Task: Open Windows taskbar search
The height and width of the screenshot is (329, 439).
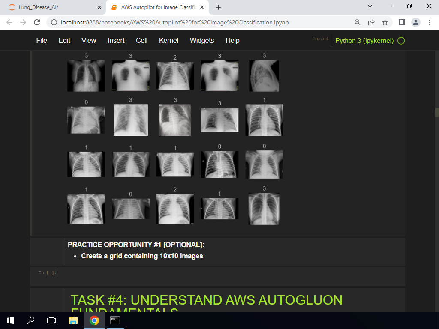Action: 31,320
